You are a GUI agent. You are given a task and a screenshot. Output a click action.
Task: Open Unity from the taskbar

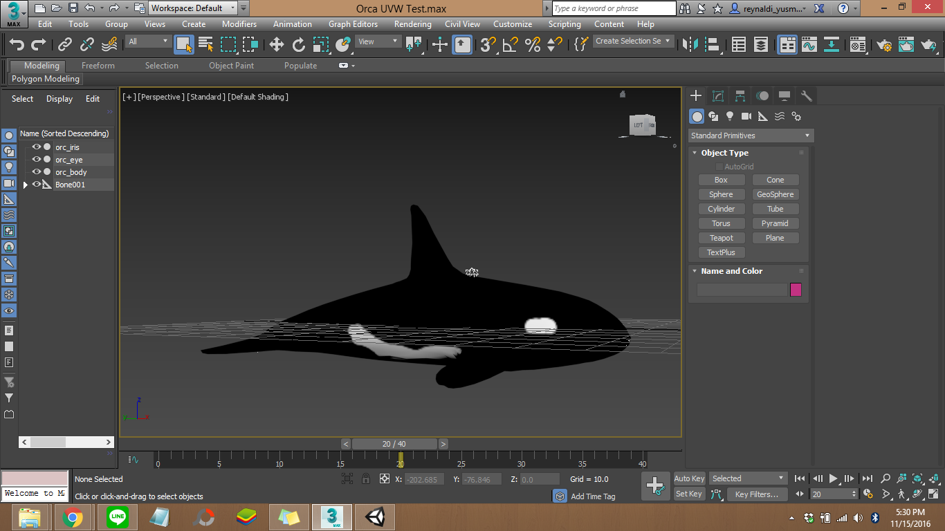coord(374,516)
